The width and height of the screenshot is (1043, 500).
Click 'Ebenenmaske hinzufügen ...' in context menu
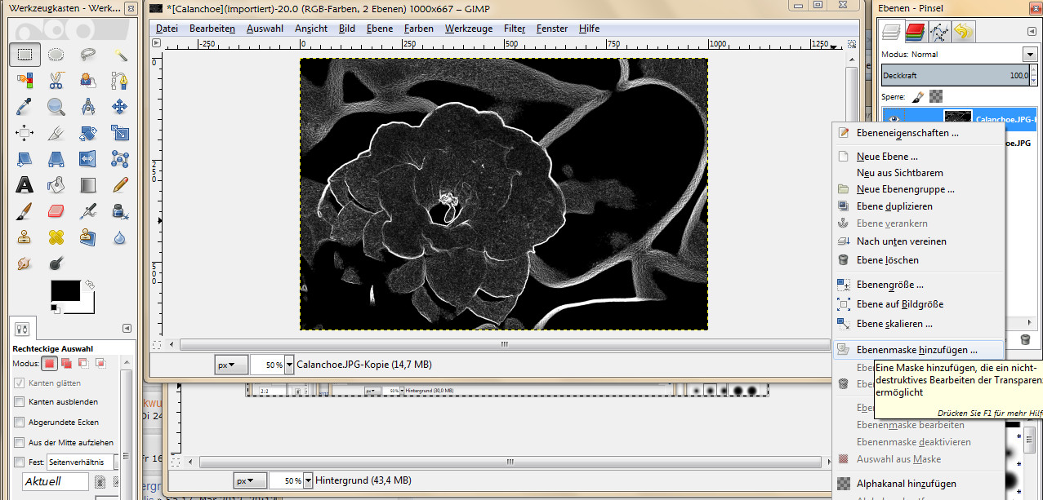[x=916, y=350]
